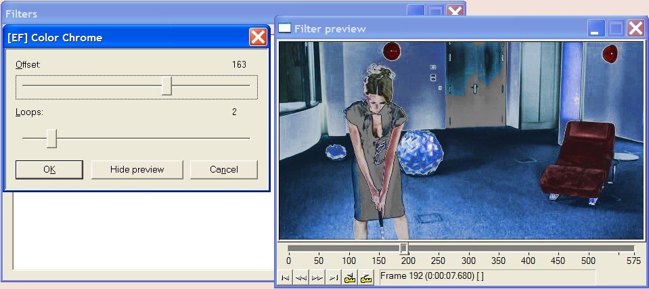
Task: Confirm Color Chrome settings with OK
Action: pos(49,170)
